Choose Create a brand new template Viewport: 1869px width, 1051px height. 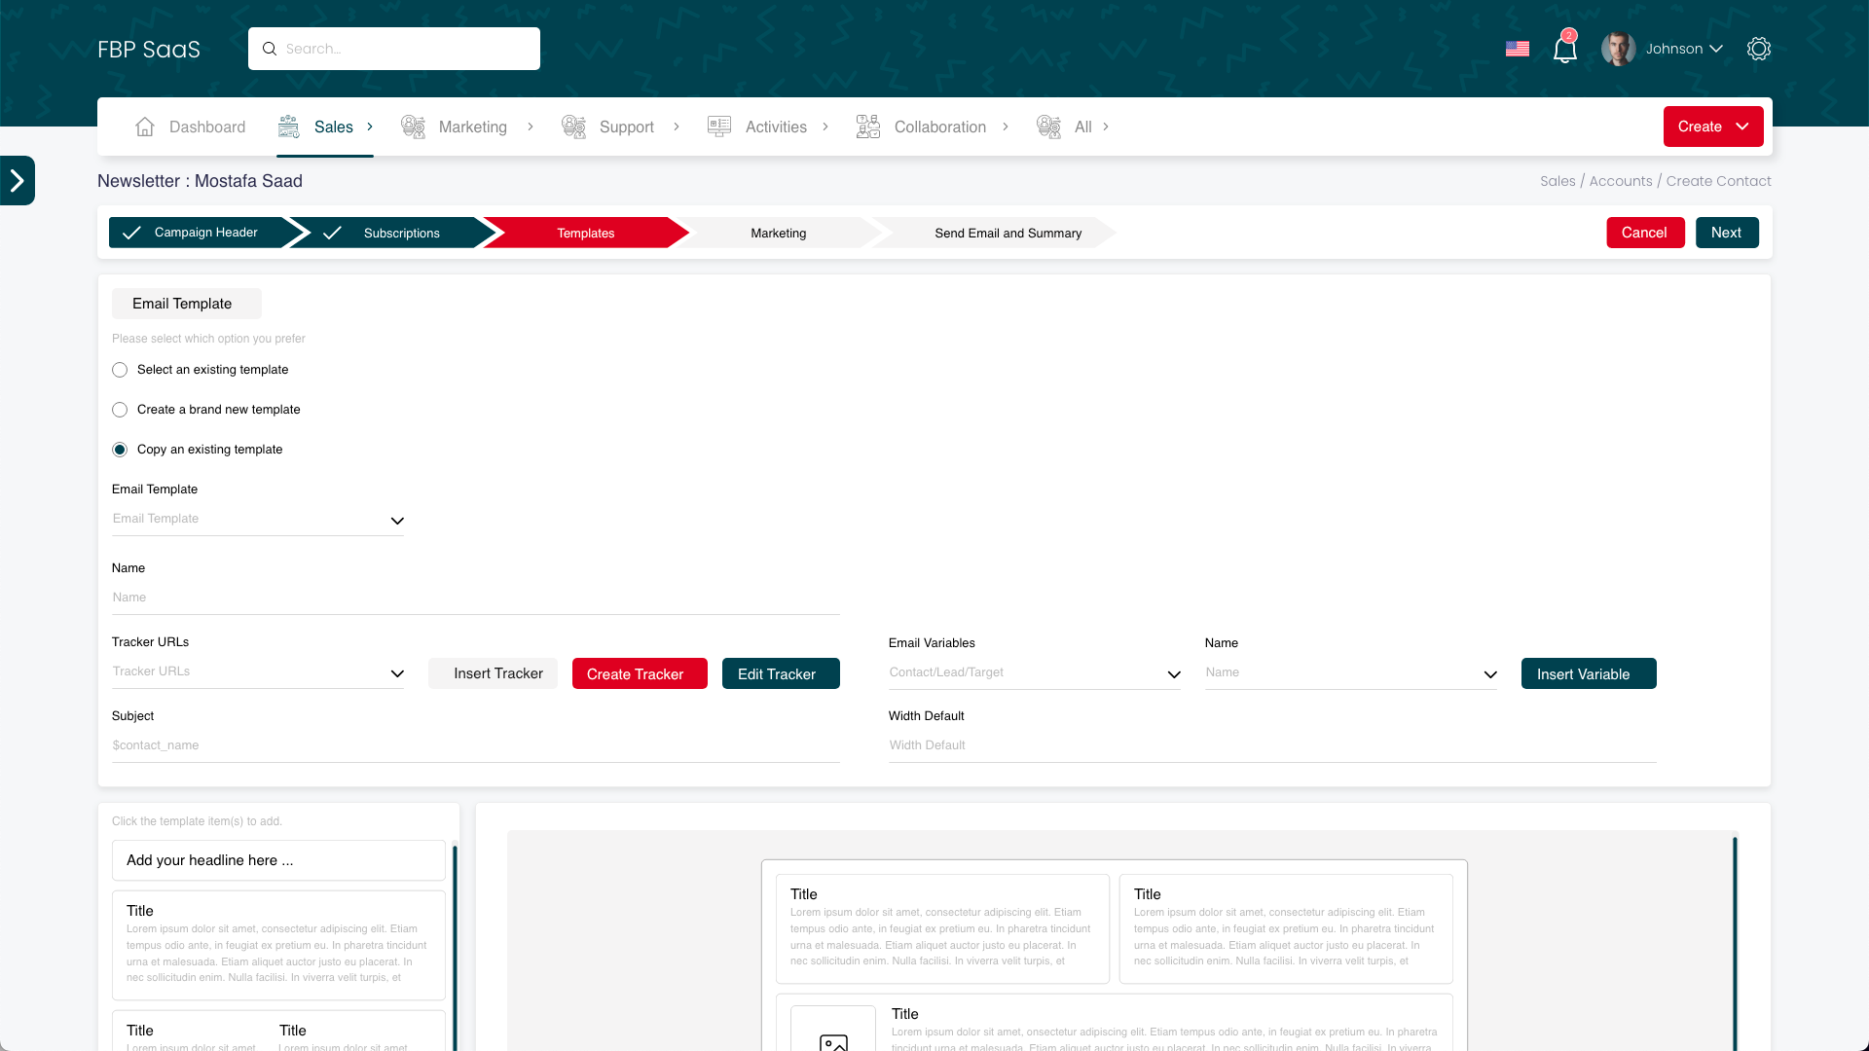(x=120, y=410)
